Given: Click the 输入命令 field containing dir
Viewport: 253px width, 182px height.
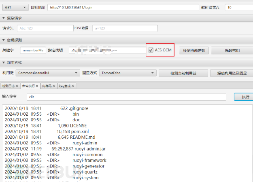Looking at the screenshot, I should [126, 97].
